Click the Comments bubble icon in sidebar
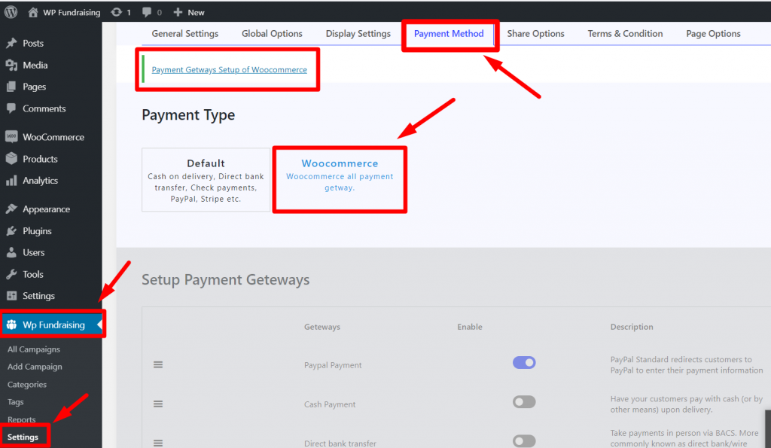Screen dimensions: 771x448 coord(11,108)
